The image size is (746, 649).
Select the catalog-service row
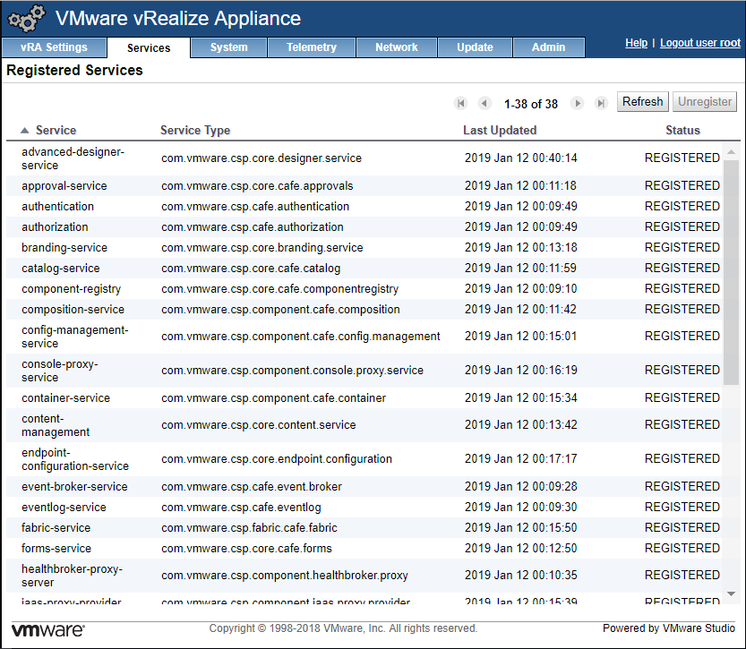364,269
